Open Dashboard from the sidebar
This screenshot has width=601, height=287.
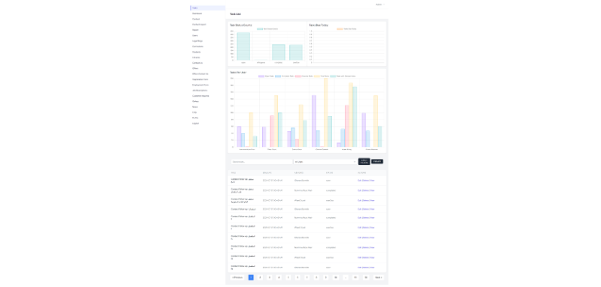[197, 13]
